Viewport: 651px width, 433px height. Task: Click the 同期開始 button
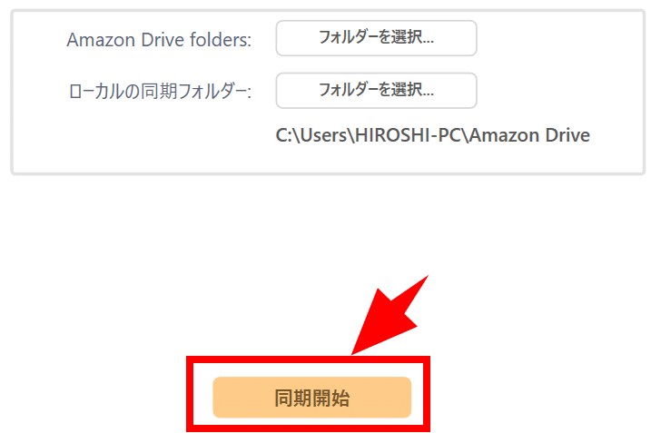[311, 398]
